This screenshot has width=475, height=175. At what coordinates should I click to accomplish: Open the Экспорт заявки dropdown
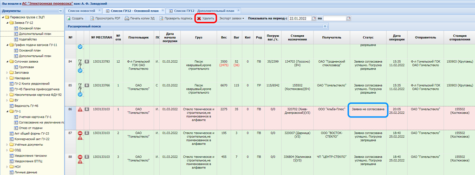[x=232, y=19]
